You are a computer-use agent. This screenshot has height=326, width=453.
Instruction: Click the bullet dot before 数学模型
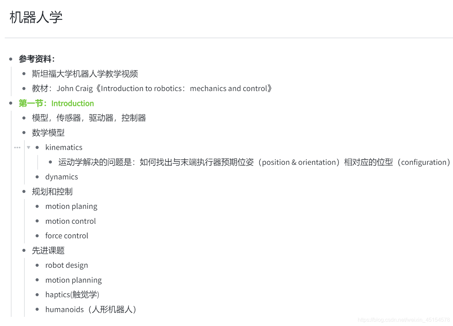24,132
